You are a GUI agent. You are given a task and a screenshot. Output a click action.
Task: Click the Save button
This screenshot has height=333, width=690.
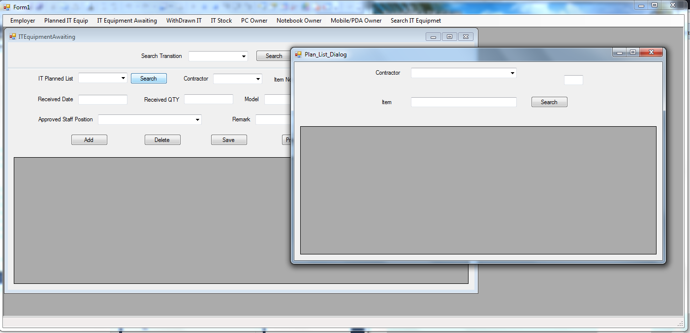[229, 140]
